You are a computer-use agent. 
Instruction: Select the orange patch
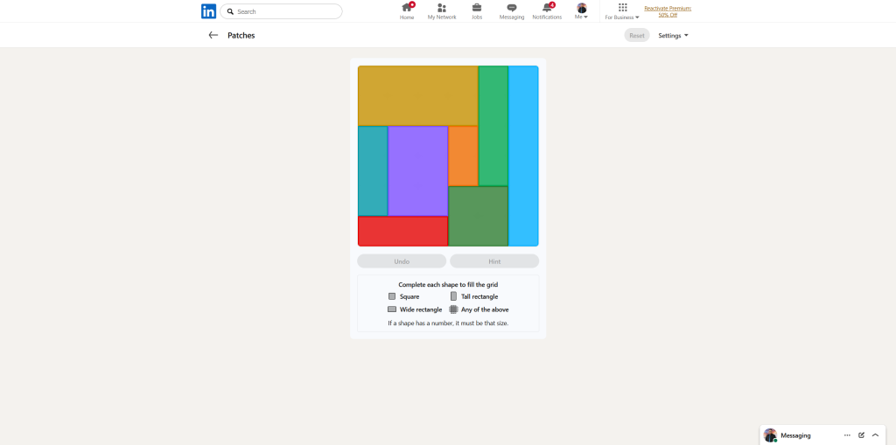(463, 156)
